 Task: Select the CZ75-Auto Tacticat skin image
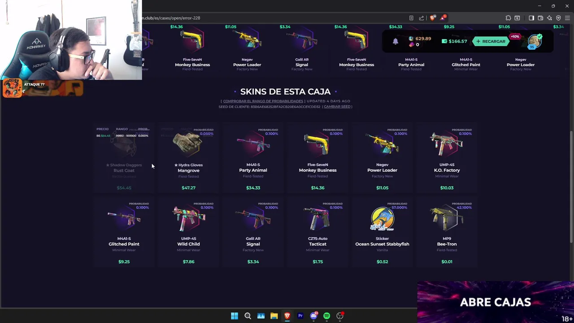(x=317, y=218)
